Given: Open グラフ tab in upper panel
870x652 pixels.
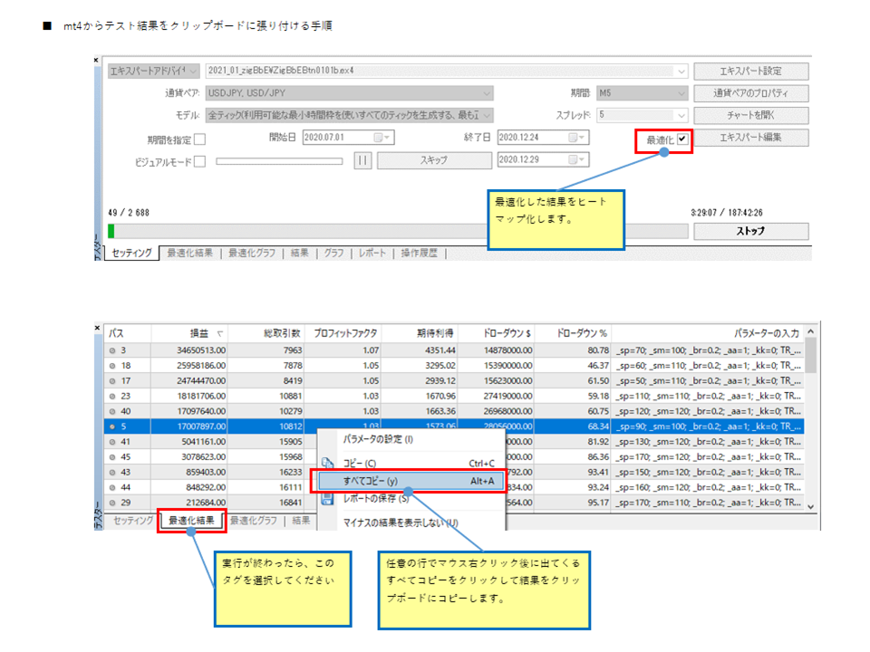Looking at the screenshot, I should pyautogui.click(x=333, y=254).
